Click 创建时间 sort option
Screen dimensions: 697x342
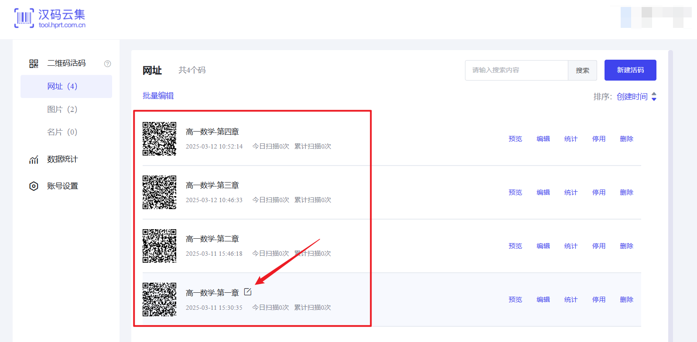pos(632,97)
